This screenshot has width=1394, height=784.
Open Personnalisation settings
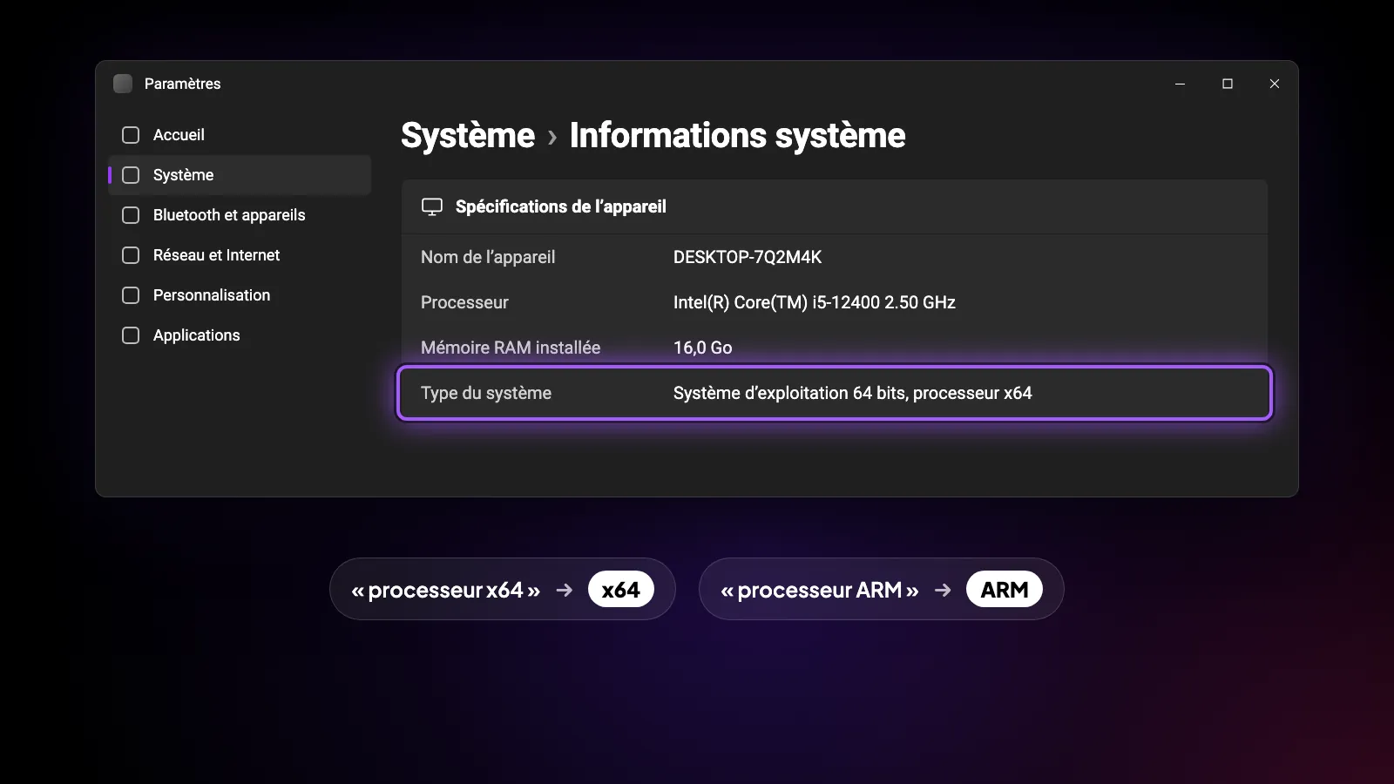point(240,295)
